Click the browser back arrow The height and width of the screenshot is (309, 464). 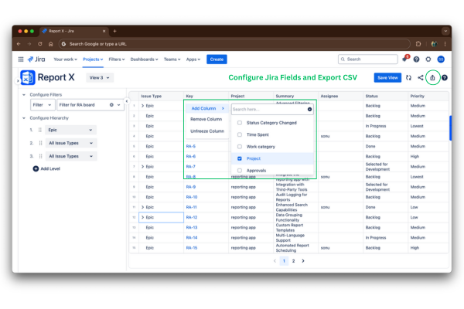pos(19,44)
